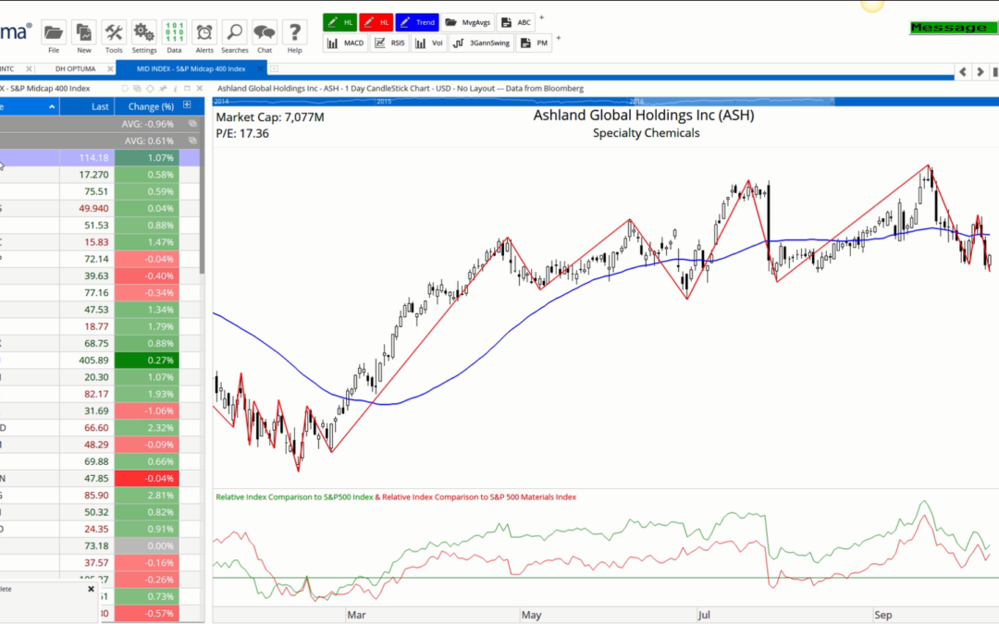Click the -1.06% change cell
This screenshot has height=624, width=999.
146,410
